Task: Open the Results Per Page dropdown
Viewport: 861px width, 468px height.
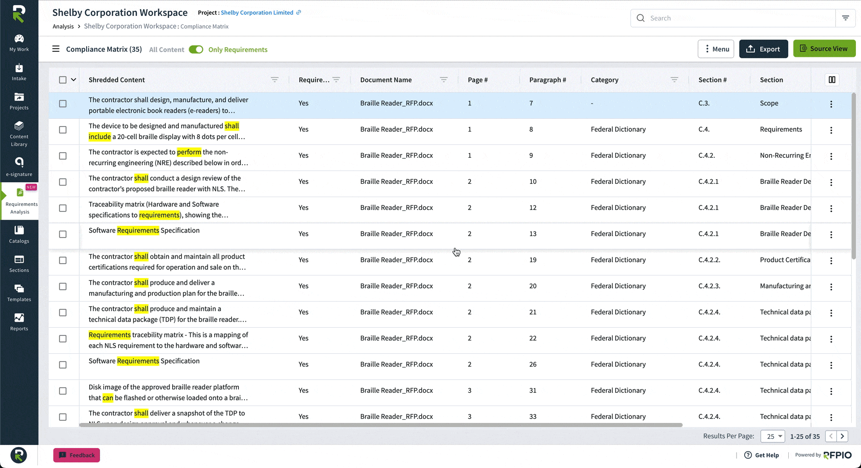Action: point(772,436)
